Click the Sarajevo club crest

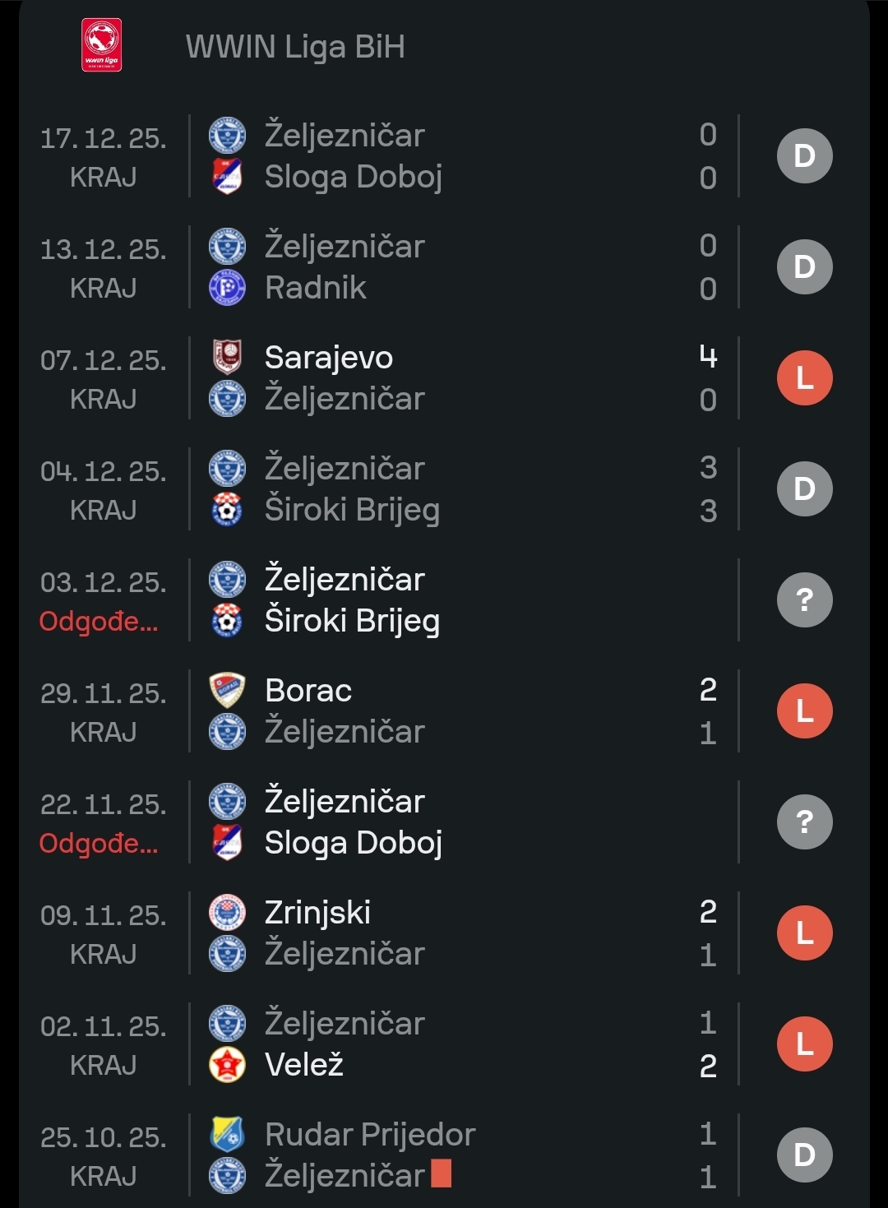point(227,357)
